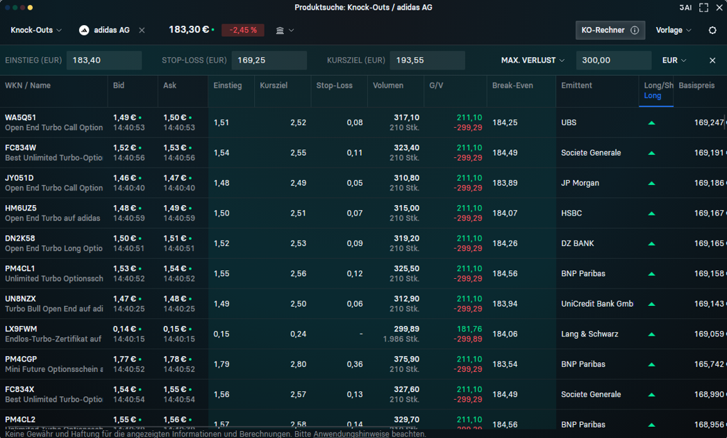Sort by Volumen column header
727x438 pixels.
click(388, 86)
